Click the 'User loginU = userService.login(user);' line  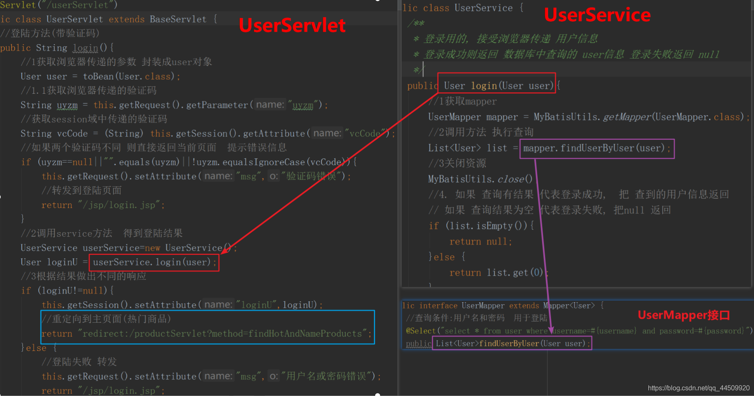[x=119, y=262]
